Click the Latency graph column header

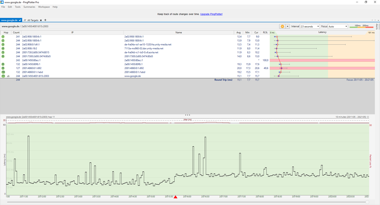coord(322,32)
